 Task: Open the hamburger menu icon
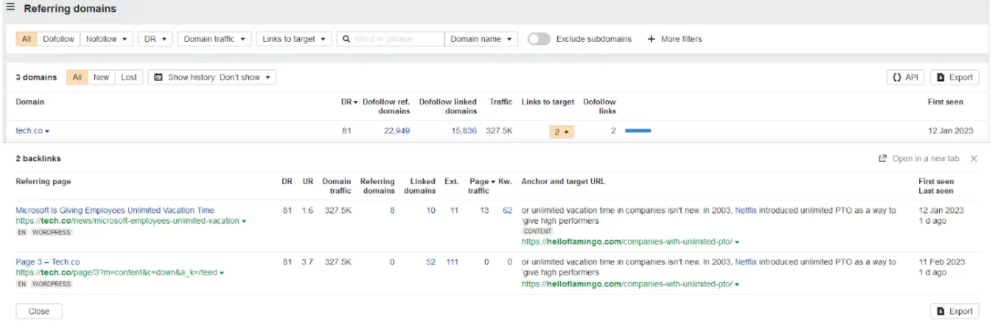10,8
